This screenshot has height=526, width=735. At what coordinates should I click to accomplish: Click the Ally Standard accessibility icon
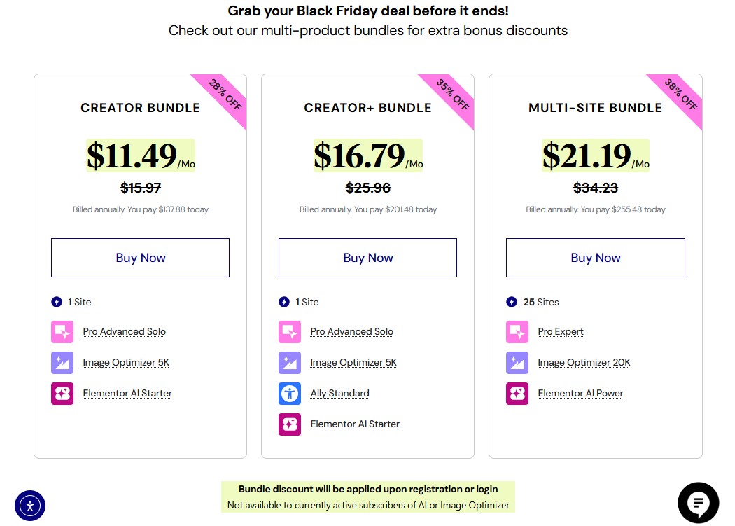point(289,393)
